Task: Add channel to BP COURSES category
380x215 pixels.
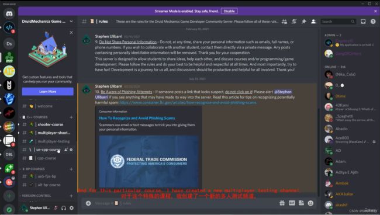Action: coord(71,169)
